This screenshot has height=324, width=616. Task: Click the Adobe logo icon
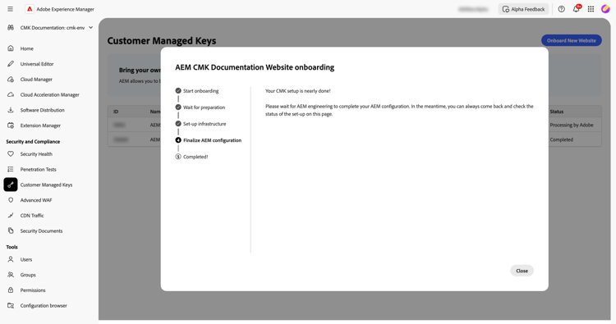point(30,9)
